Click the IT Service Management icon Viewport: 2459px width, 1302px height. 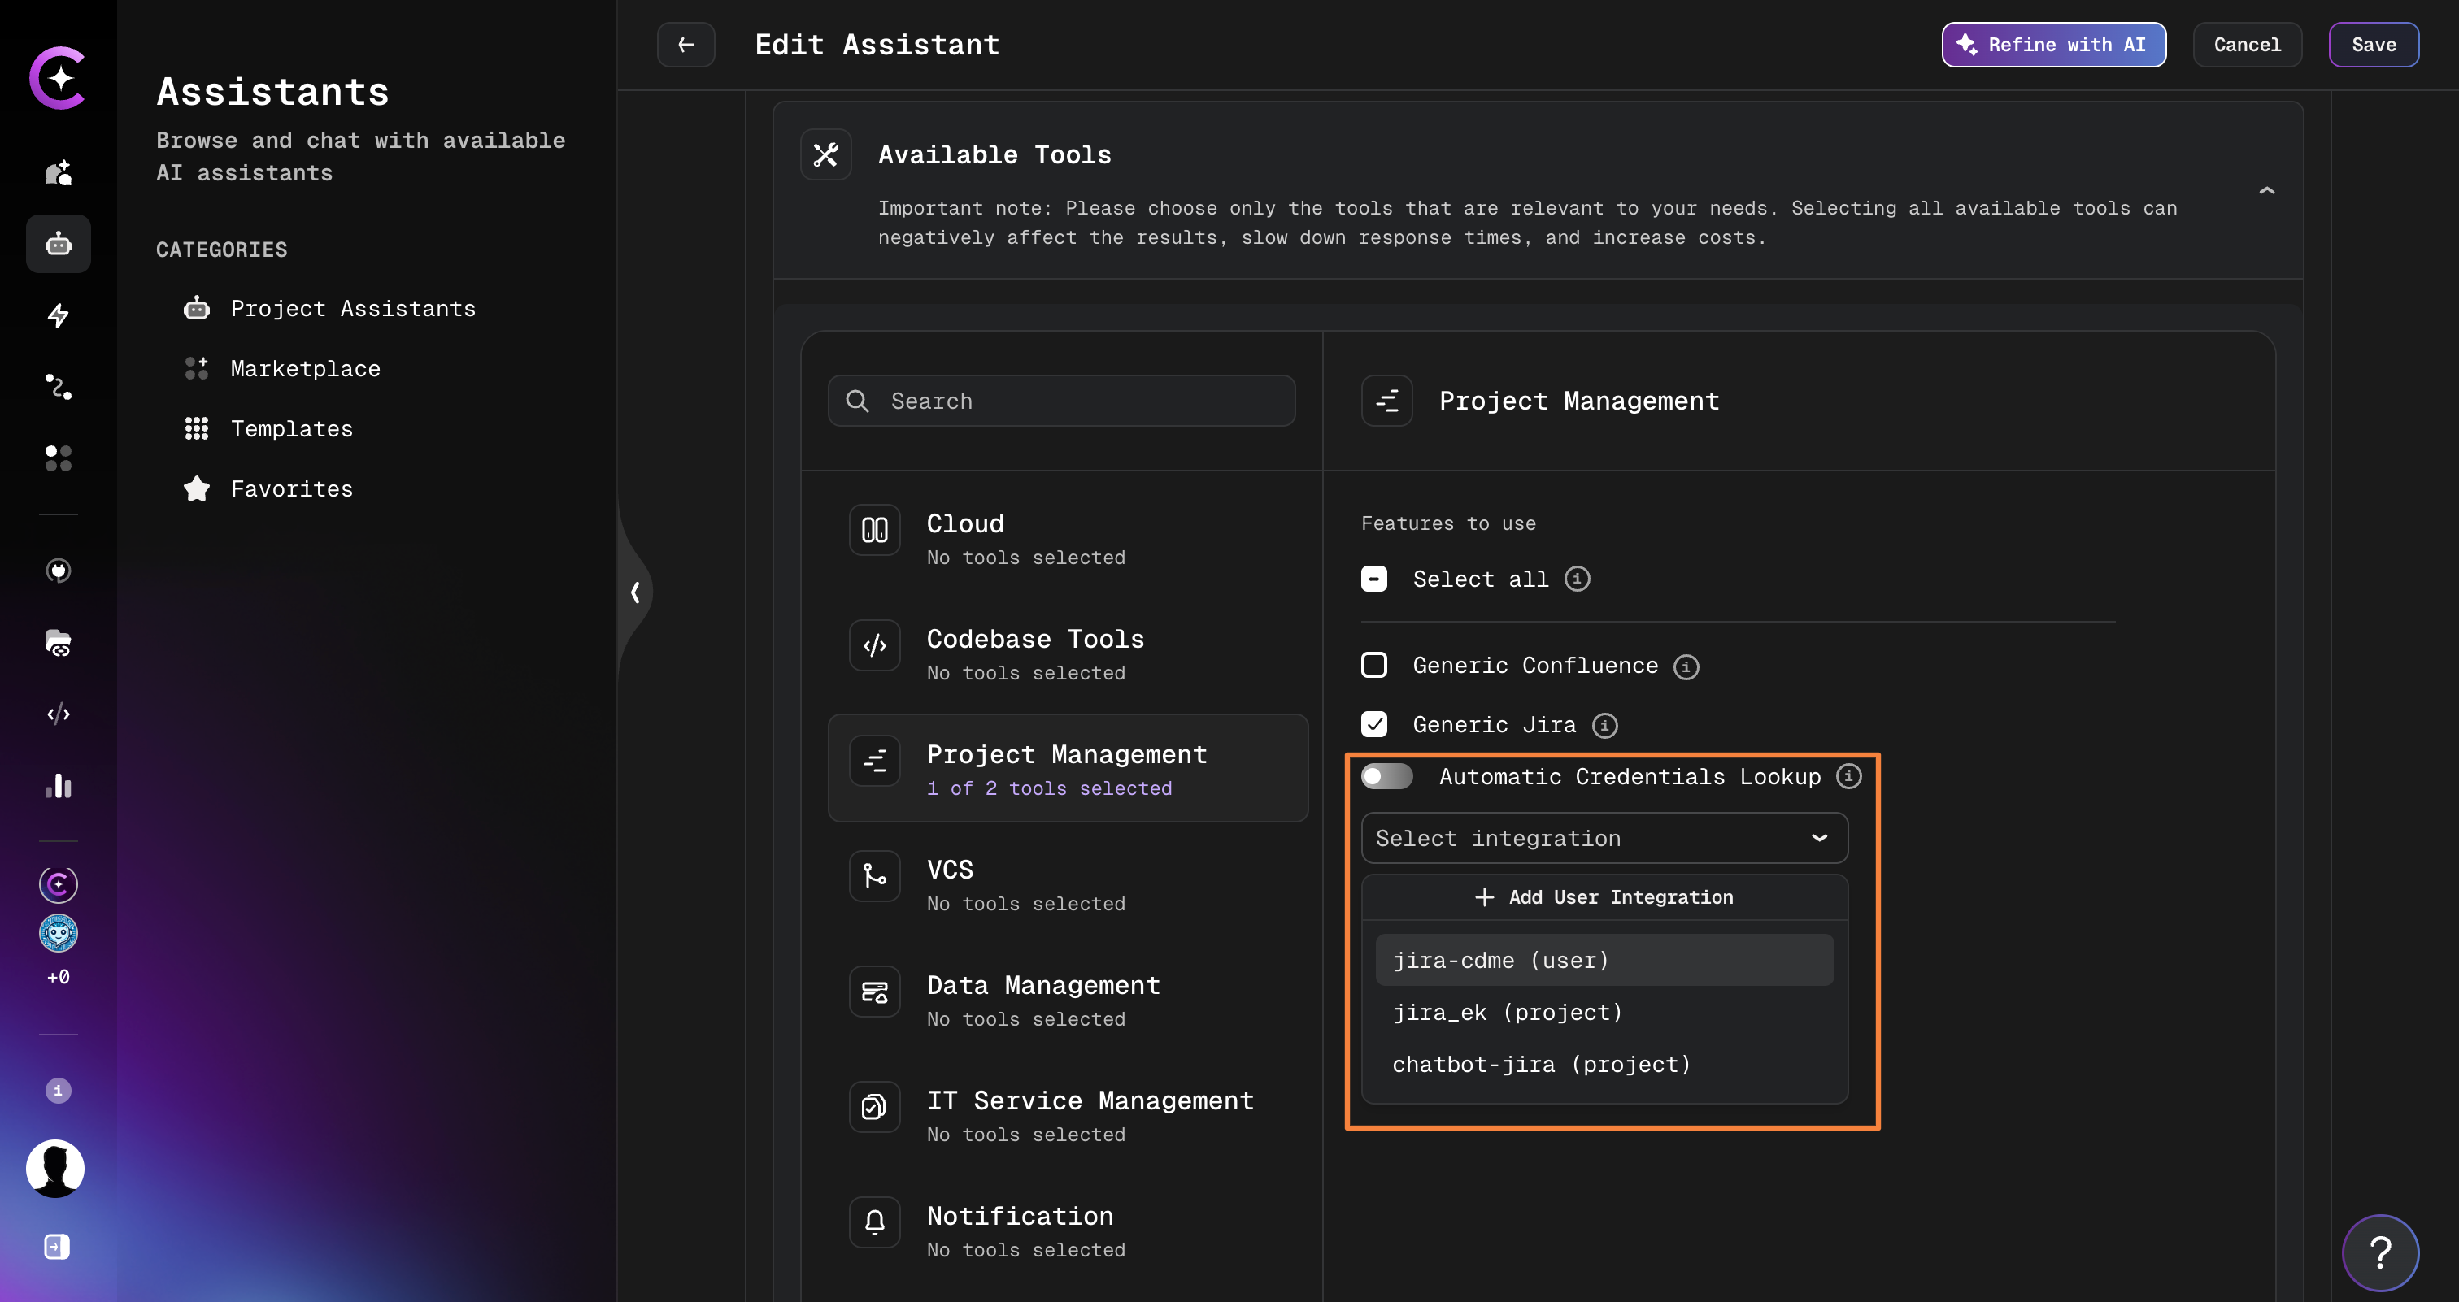[874, 1106]
